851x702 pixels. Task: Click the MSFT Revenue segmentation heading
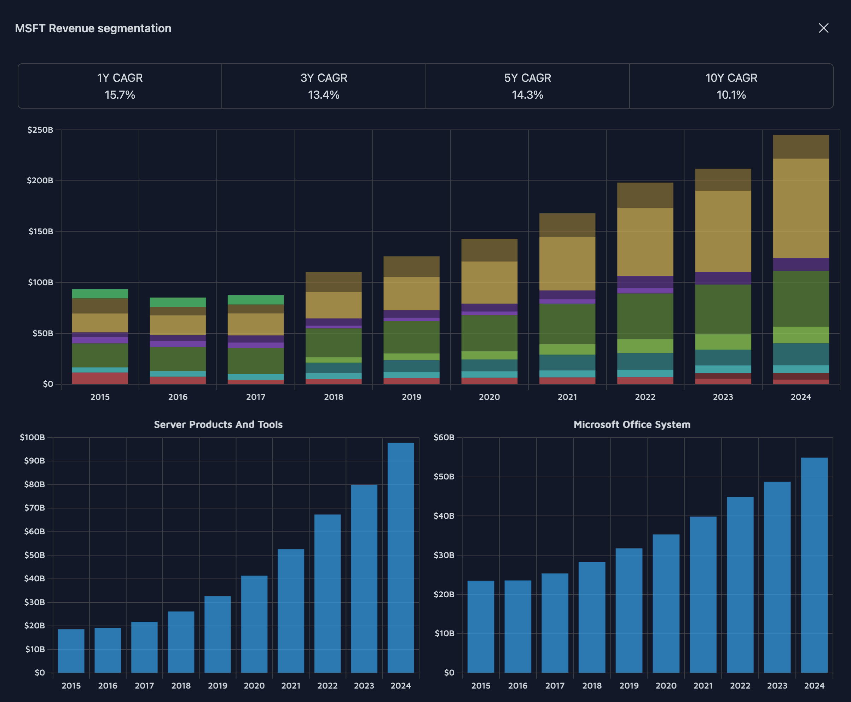[x=93, y=28]
